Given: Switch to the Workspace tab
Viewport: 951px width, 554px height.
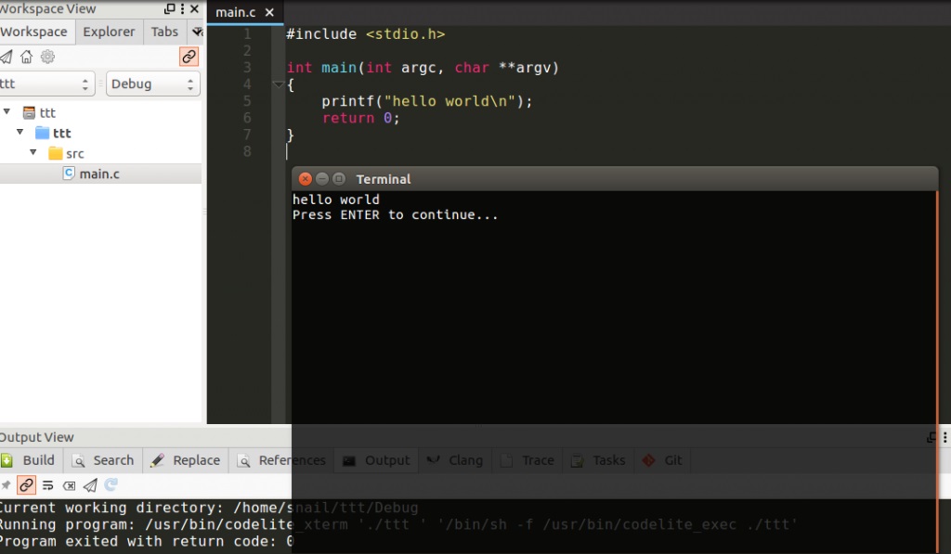Looking at the screenshot, I should 35,32.
